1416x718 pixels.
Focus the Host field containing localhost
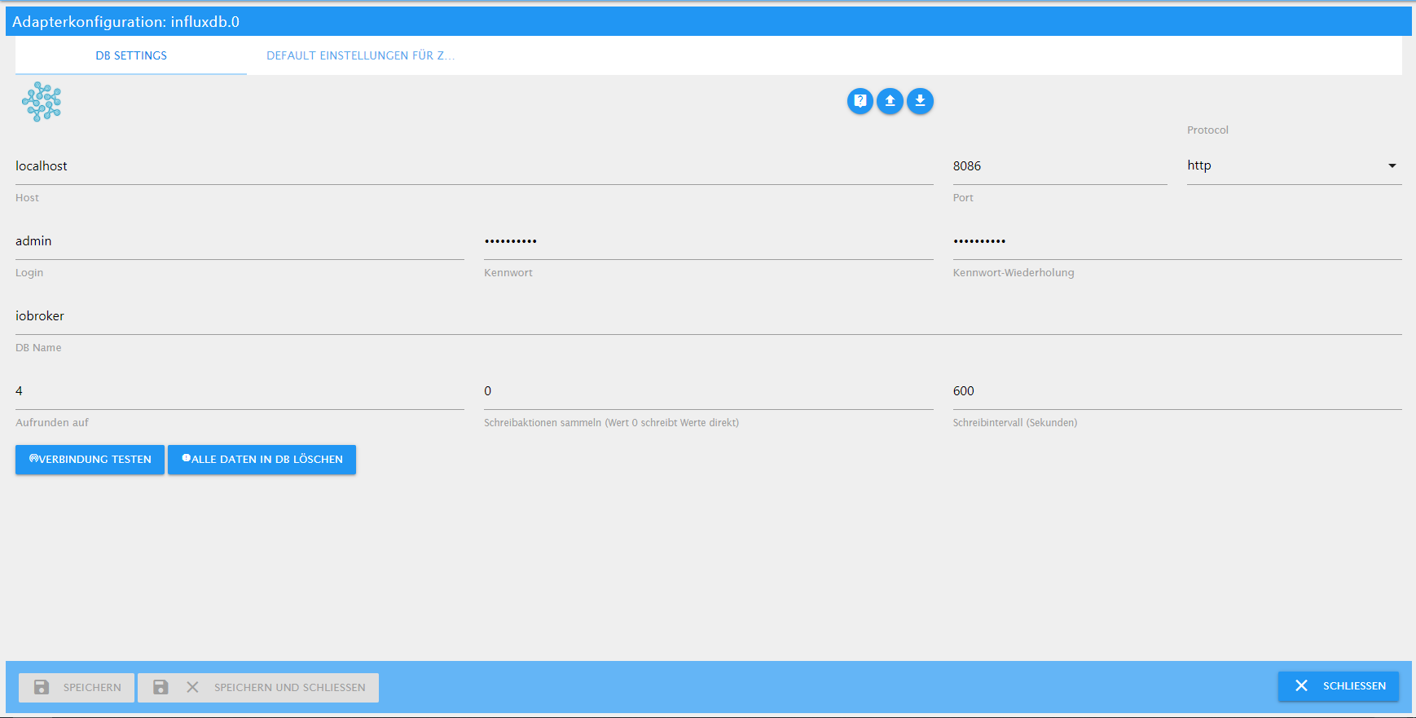(474, 166)
